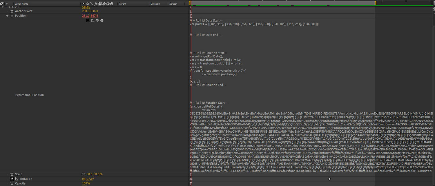Click the Opacity property name

[20, 183]
